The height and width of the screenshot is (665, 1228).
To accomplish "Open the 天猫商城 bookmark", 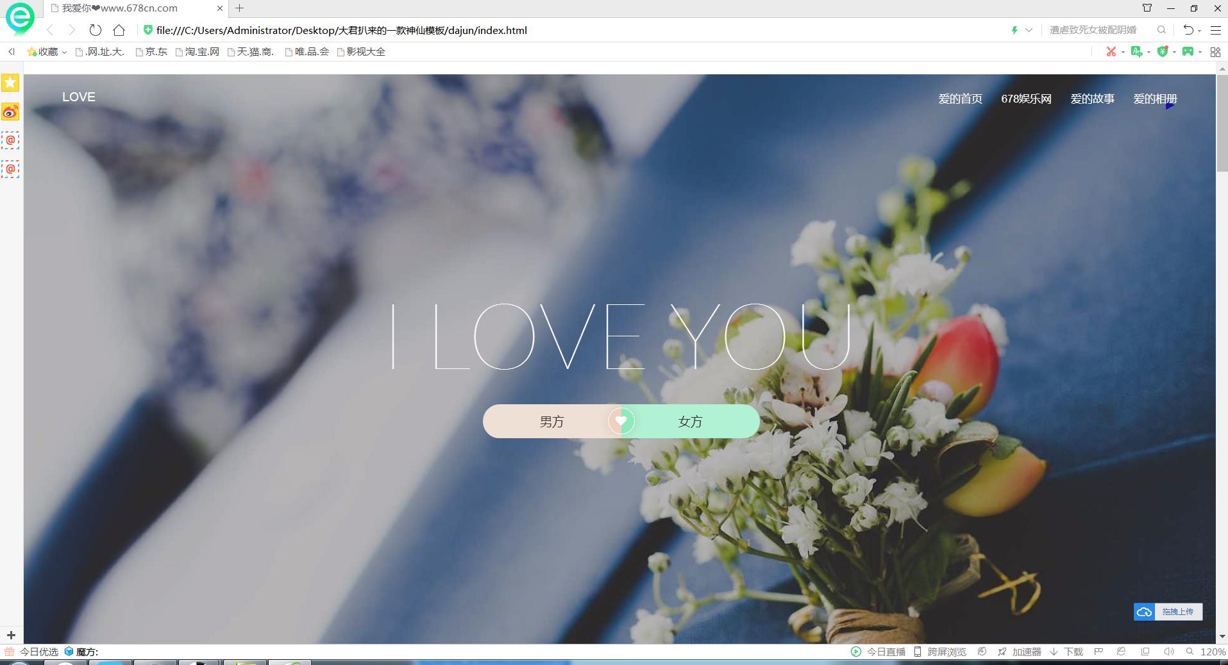I will coord(251,52).
